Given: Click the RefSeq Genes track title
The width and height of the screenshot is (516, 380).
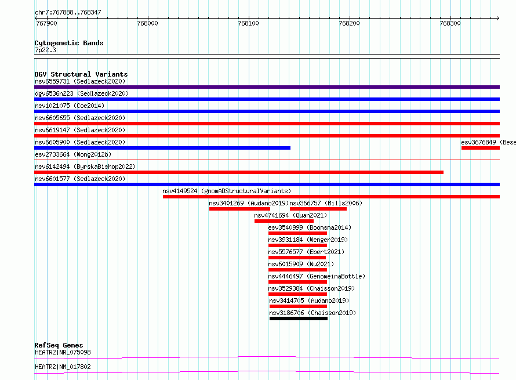Looking at the screenshot, I should click(x=59, y=345).
